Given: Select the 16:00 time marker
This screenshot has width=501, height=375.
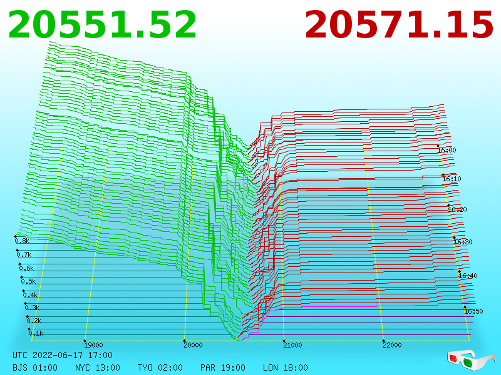Looking at the screenshot, I should [447, 150].
